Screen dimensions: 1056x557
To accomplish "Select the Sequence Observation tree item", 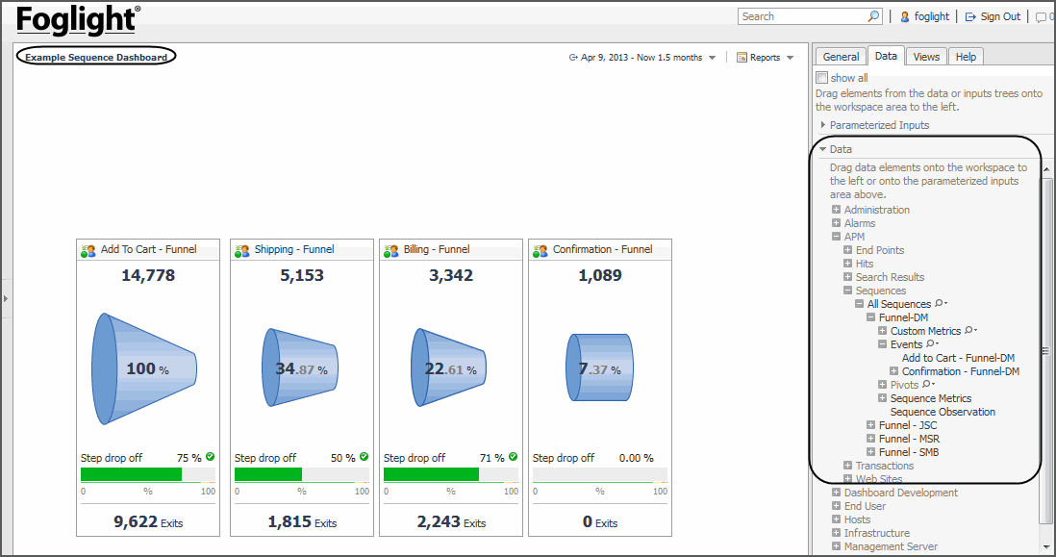I will click(x=943, y=412).
